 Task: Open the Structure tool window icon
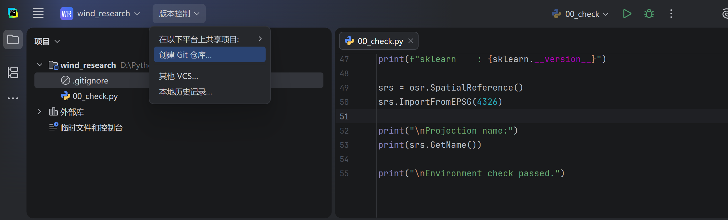click(13, 72)
